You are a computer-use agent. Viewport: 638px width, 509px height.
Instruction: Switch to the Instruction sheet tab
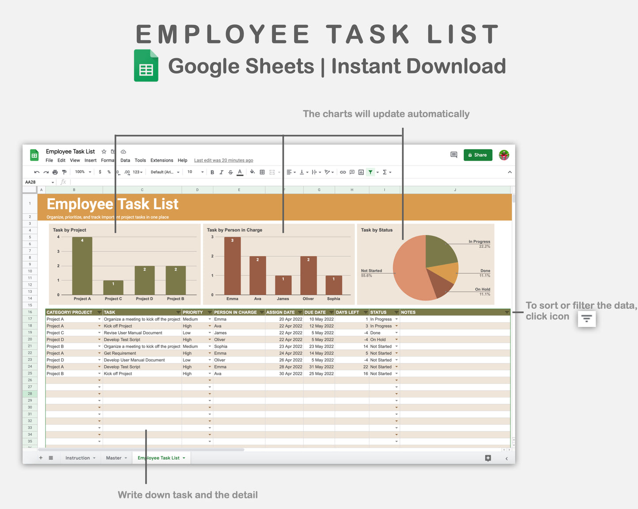tap(78, 458)
